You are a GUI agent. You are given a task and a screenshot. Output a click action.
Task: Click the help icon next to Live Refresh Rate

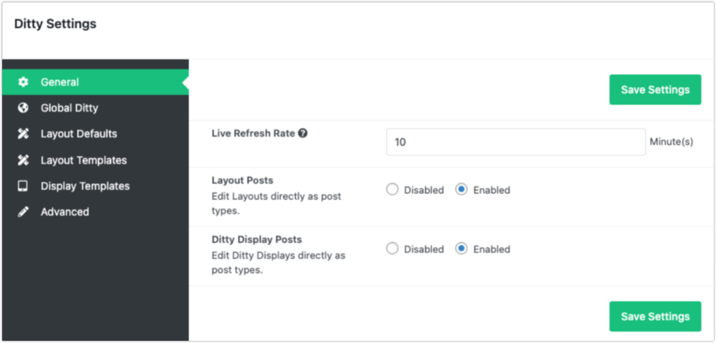pos(302,133)
